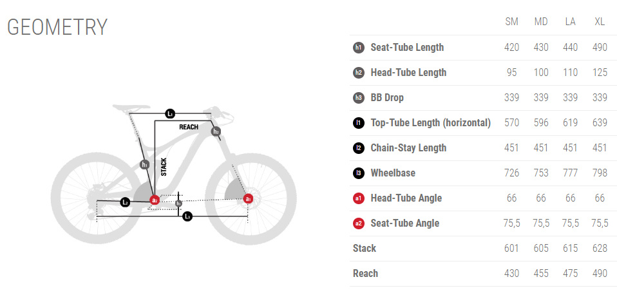
Task: Click the l2 badge beside Chain-Stay Length
Action: (x=359, y=148)
